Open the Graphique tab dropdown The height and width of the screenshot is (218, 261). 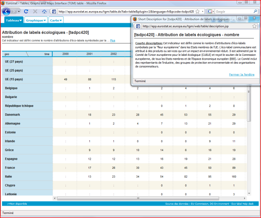tap(36, 20)
